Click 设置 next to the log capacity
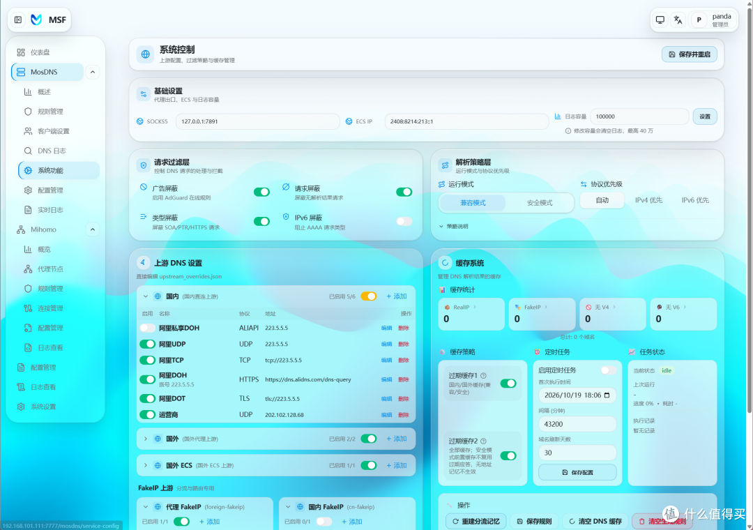 pyautogui.click(x=704, y=116)
